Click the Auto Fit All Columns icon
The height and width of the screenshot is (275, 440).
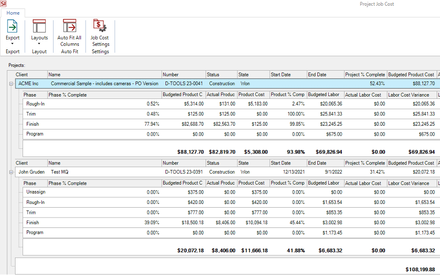point(69,26)
